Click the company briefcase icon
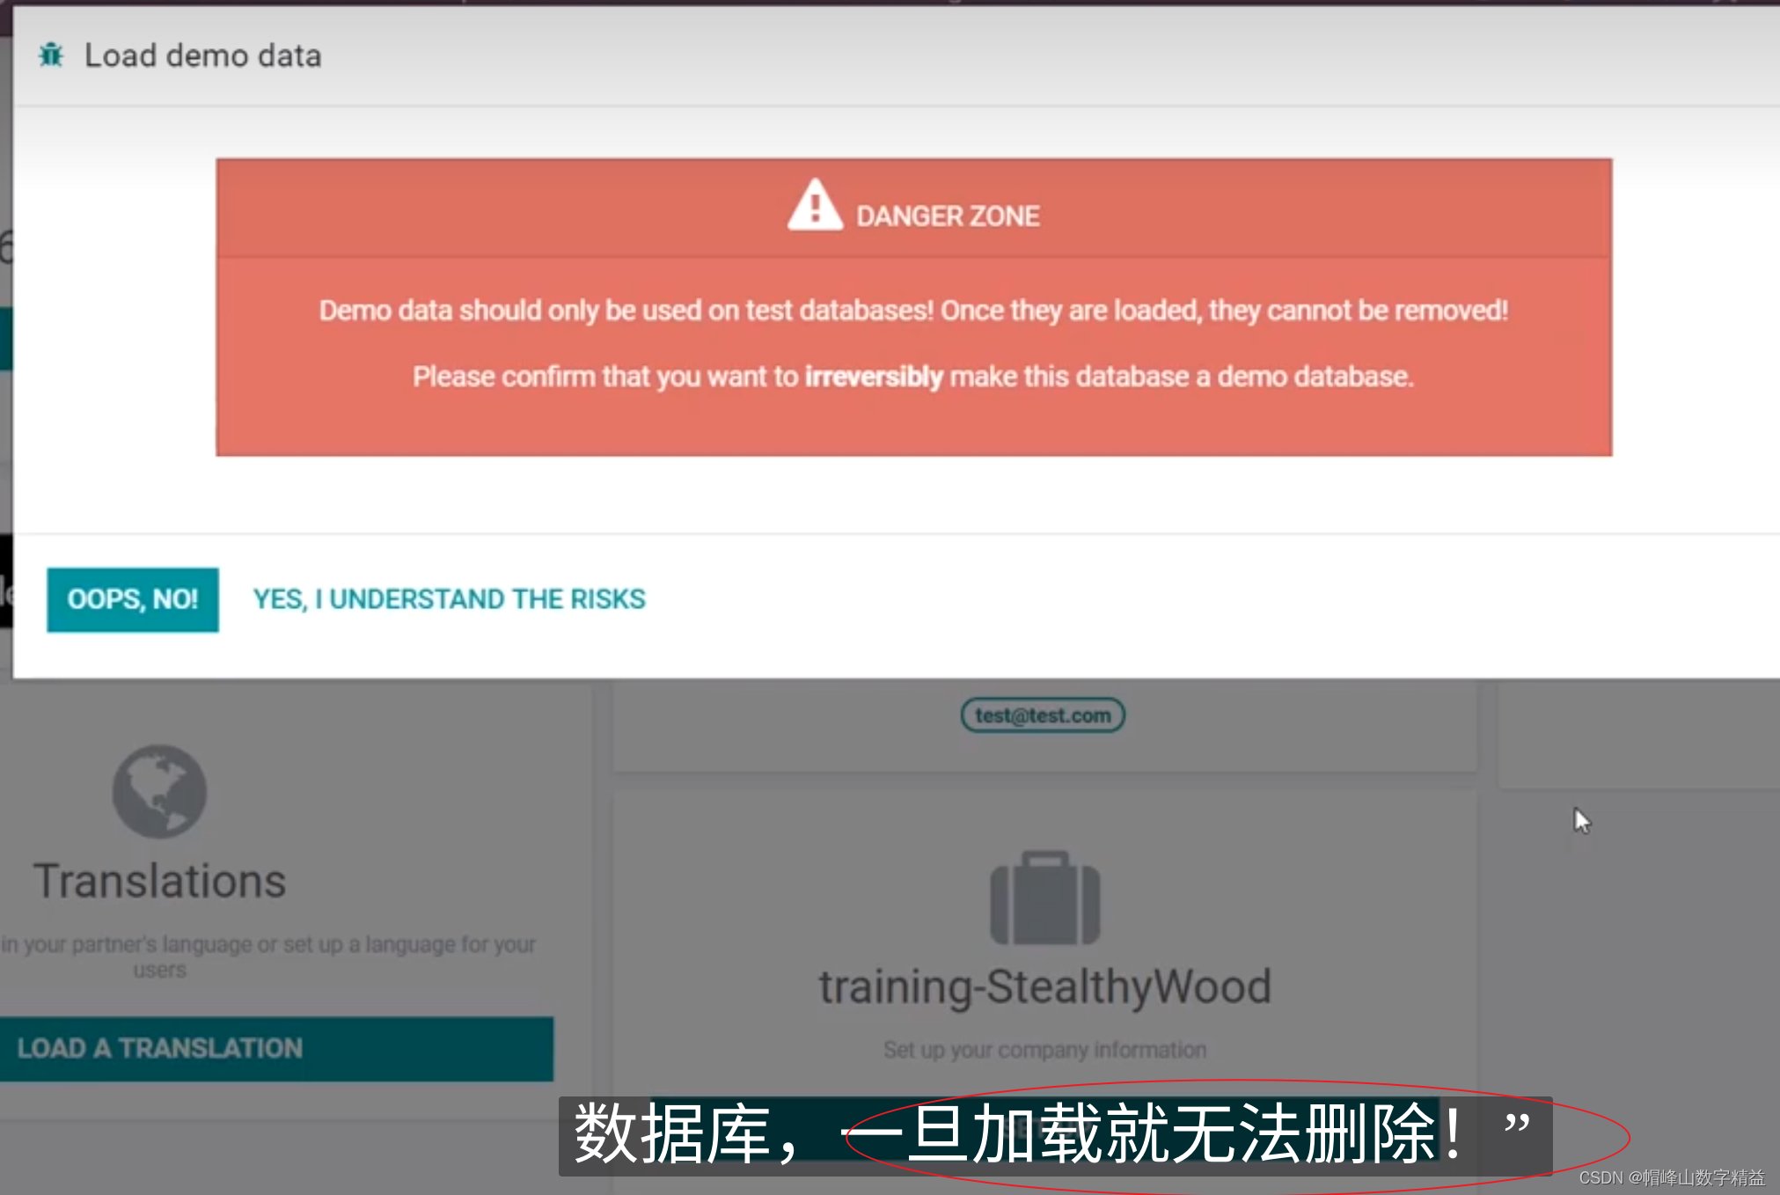 (x=1045, y=898)
